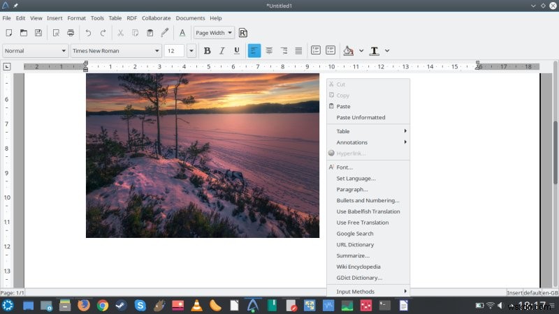559x314 pixels.
Task: Open the Print Preview icon
Action: pyautogui.click(x=55, y=33)
